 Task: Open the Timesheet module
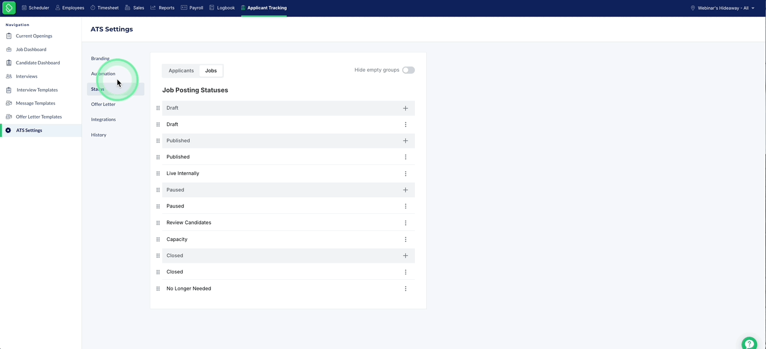coord(104,8)
